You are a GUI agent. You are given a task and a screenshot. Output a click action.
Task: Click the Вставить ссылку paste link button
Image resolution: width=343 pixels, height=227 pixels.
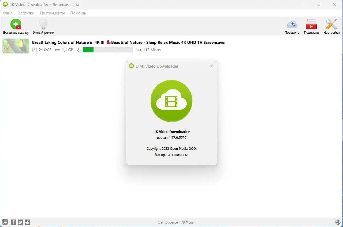coord(16,26)
